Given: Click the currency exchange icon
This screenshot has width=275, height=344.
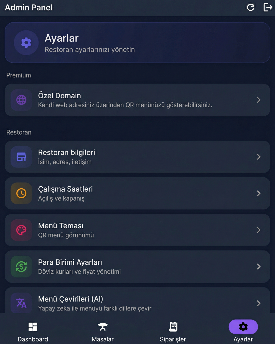Looking at the screenshot, I should (21, 267).
